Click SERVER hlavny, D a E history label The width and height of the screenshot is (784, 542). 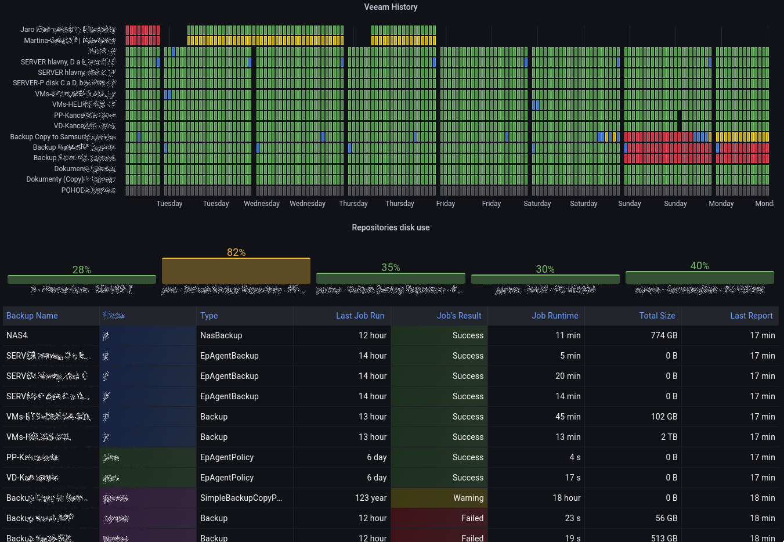point(68,62)
